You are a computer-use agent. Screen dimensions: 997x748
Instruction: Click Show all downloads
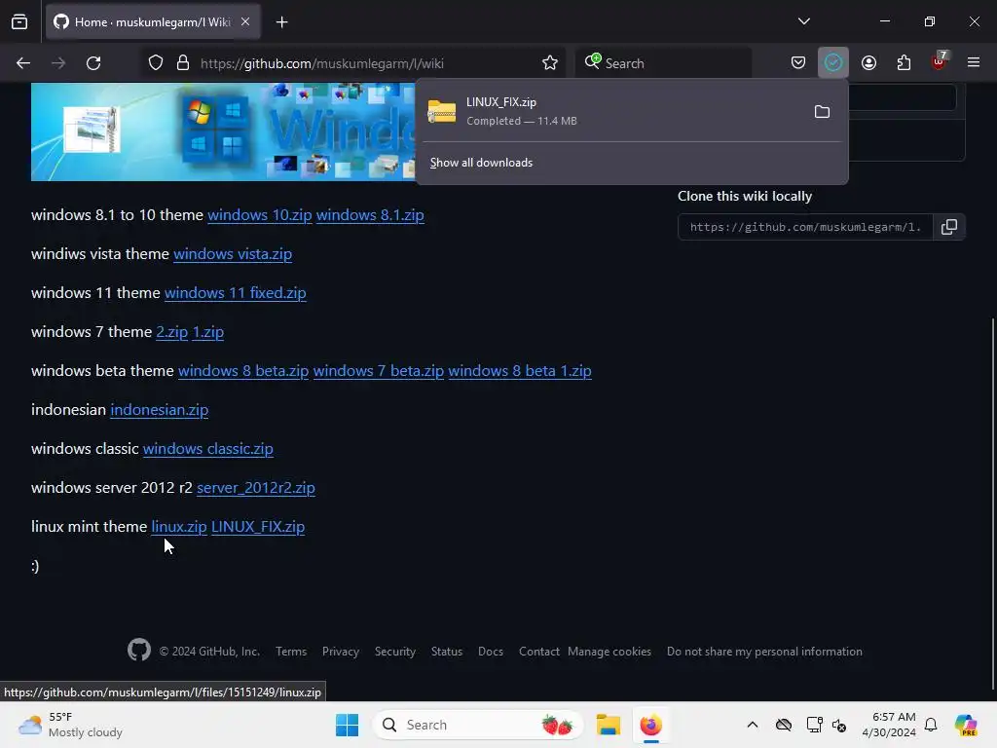coord(481,163)
